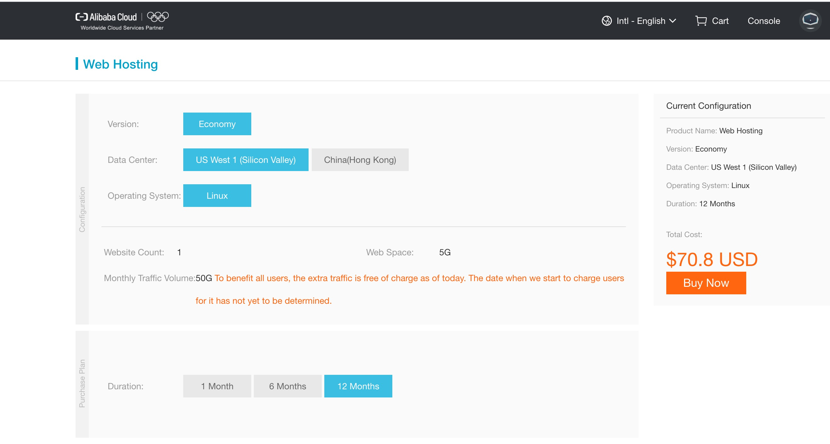The image size is (830, 444).
Task: Select US West 1 (Silicon Valley) data center
Action: point(246,160)
